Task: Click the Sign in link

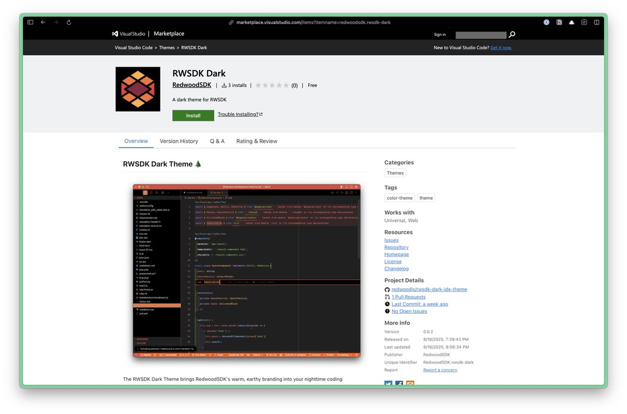Action: [440, 34]
